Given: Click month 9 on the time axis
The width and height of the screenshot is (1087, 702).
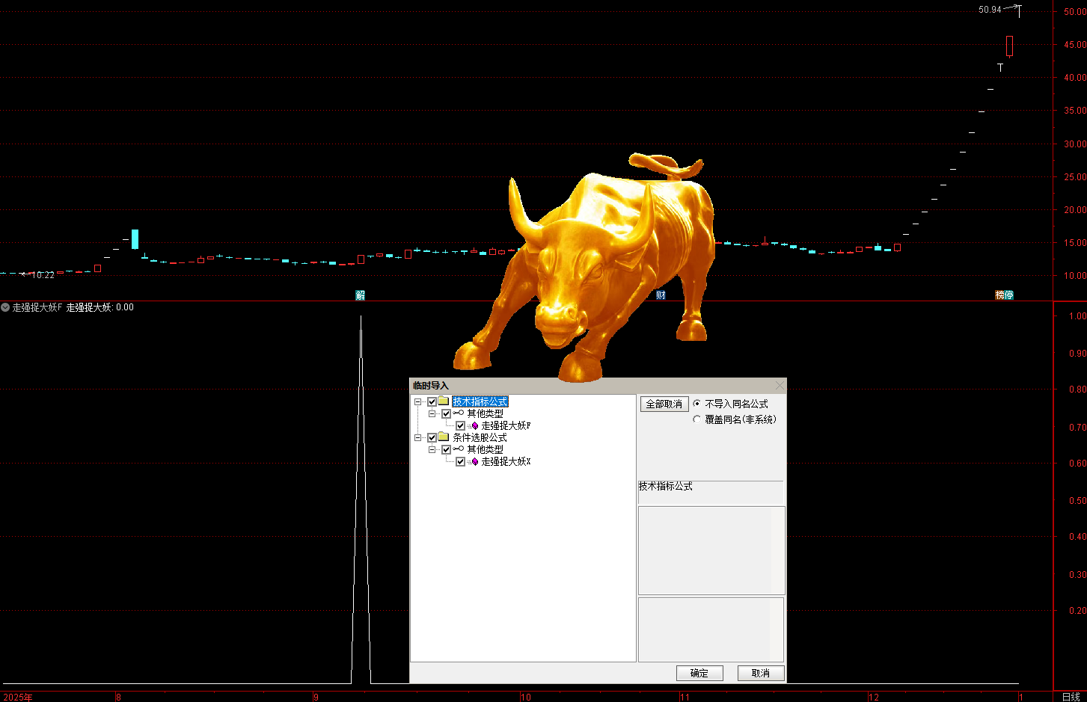Looking at the screenshot, I should pos(316,697).
